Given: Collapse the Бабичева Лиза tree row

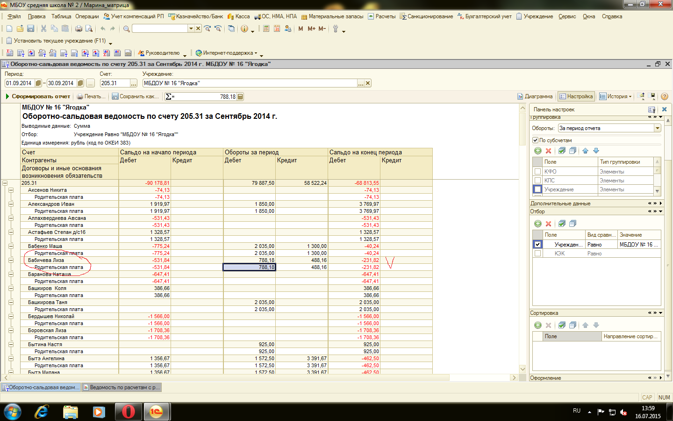Looking at the screenshot, I should pos(11,260).
